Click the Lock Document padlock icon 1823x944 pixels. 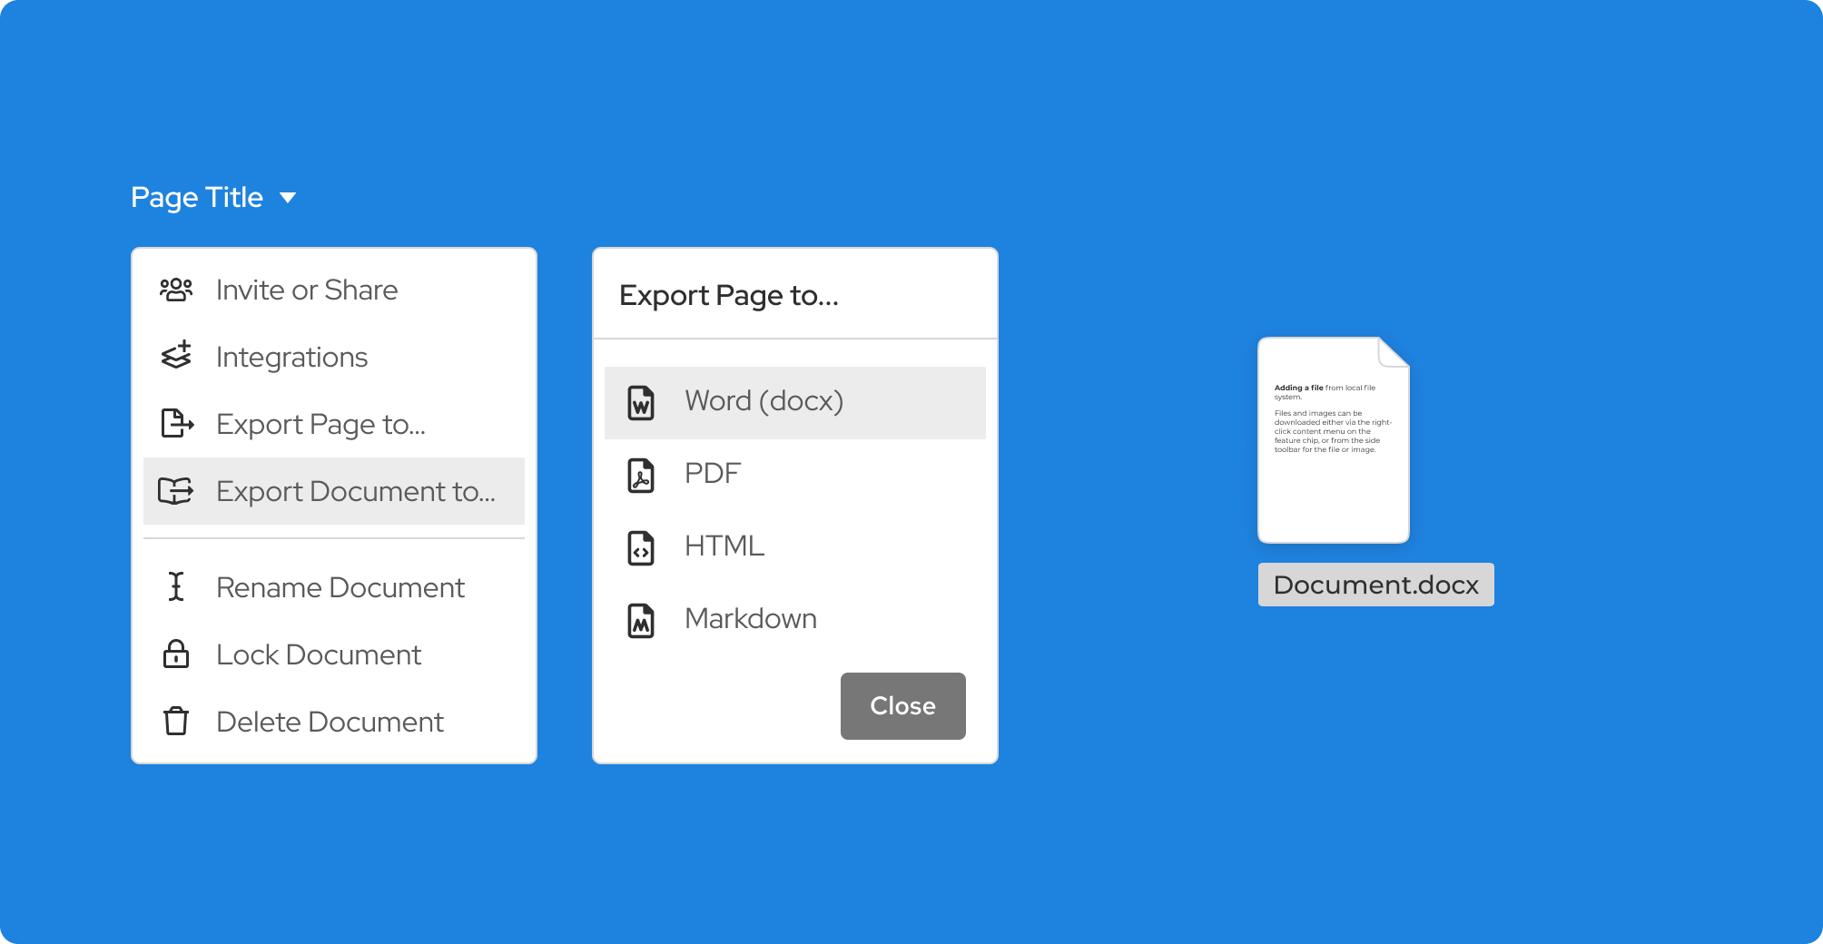[176, 654]
